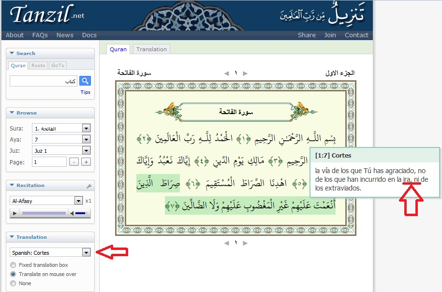Screen dimensions: 442x292
Task: Go to previous page via top left arrow
Action: coord(226,73)
